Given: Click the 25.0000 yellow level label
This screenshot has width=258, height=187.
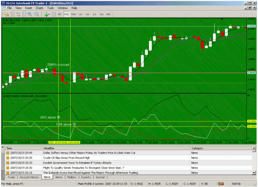Looking at the screenshot, I should tap(252, 126).
